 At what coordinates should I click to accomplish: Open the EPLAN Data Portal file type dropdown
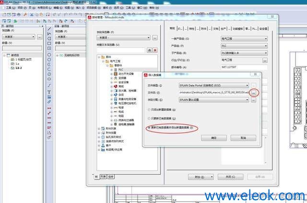coord(214,85)
